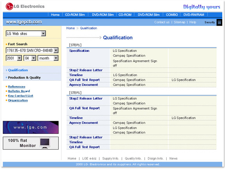The height and width of the screenshot is (169, 225).
Task: Open the Production & Quality sidebar section
Action: click(x=24, y=77)
